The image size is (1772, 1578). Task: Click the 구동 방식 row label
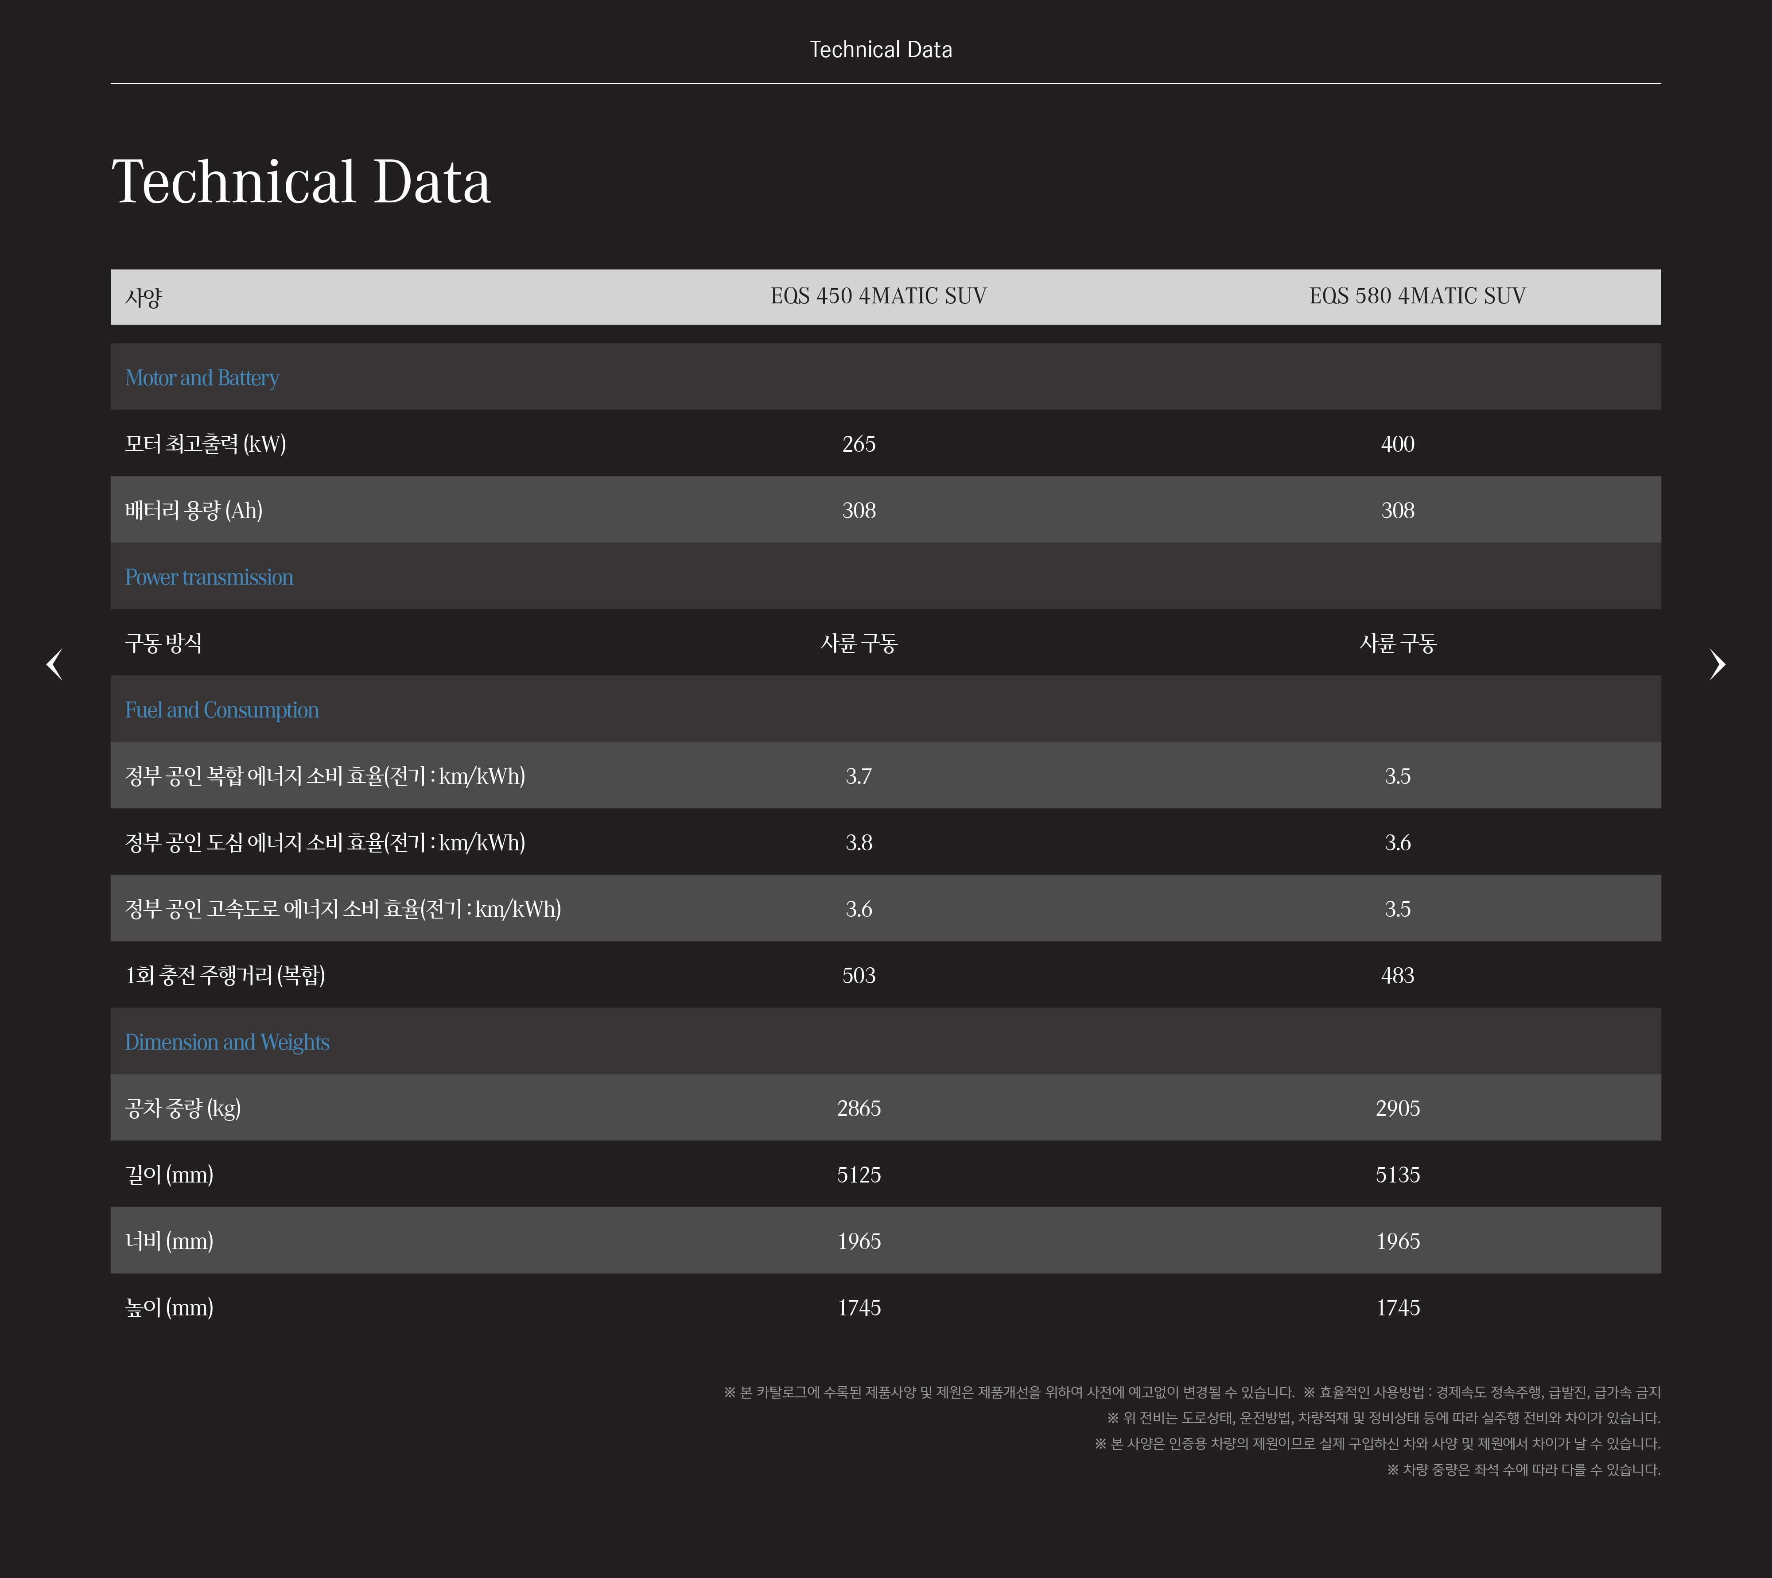164,644
